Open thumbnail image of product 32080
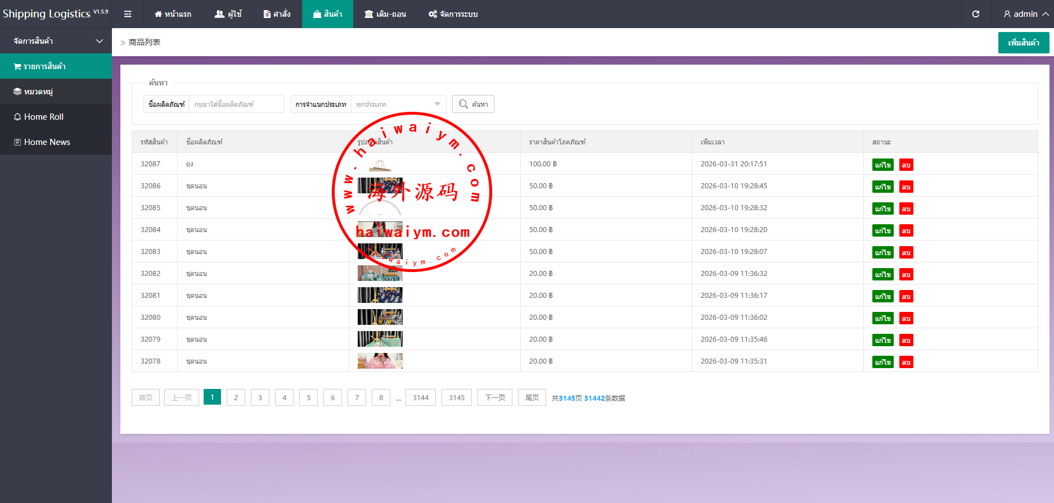 [380, 317]
